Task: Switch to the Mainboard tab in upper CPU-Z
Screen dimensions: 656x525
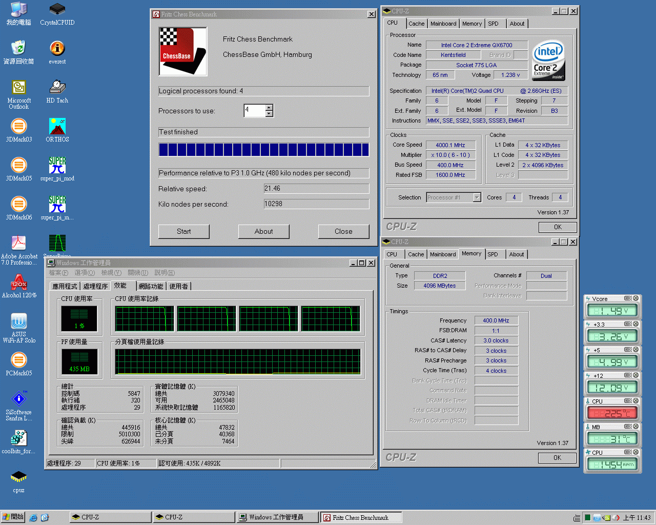Action: tap(443, 24)
